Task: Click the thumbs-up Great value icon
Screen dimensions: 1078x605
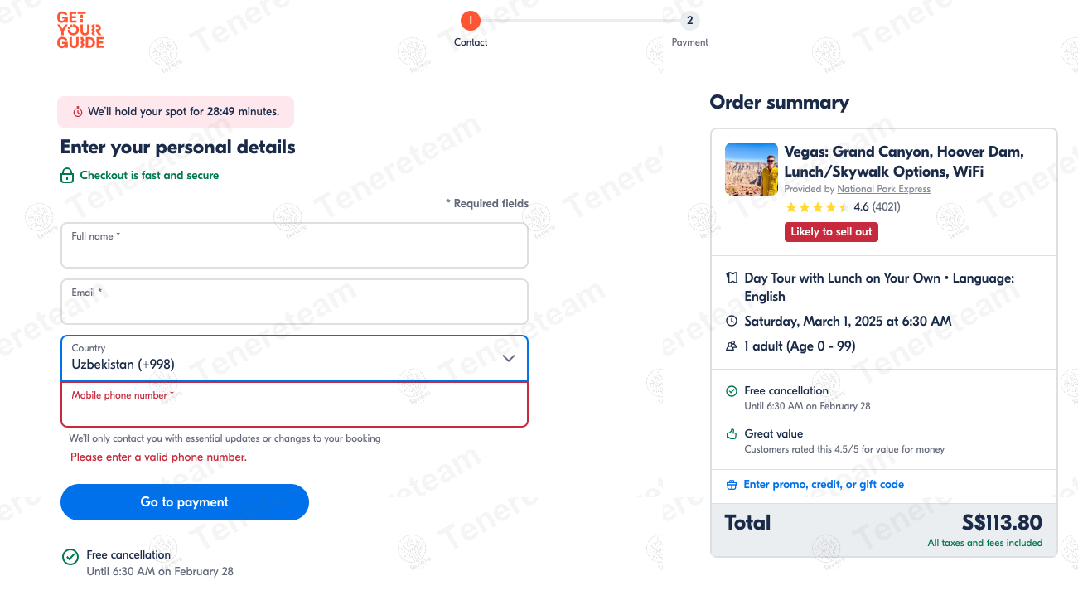Action: tap(732, 433)
